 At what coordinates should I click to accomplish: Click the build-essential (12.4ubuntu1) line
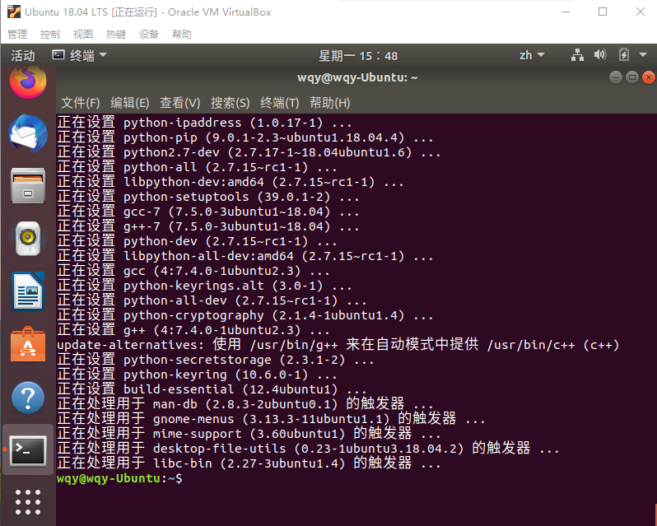pos(212,389)
